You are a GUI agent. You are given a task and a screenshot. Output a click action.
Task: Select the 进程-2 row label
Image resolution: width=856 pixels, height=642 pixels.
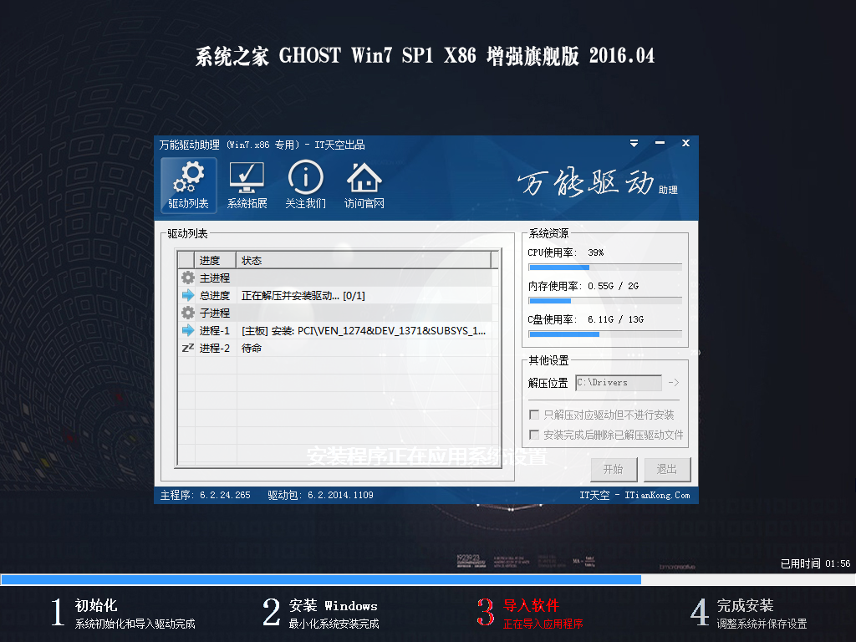(215, 349)
